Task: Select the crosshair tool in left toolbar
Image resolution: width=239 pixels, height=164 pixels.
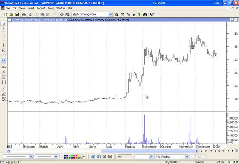Action: tap(3, 28)
